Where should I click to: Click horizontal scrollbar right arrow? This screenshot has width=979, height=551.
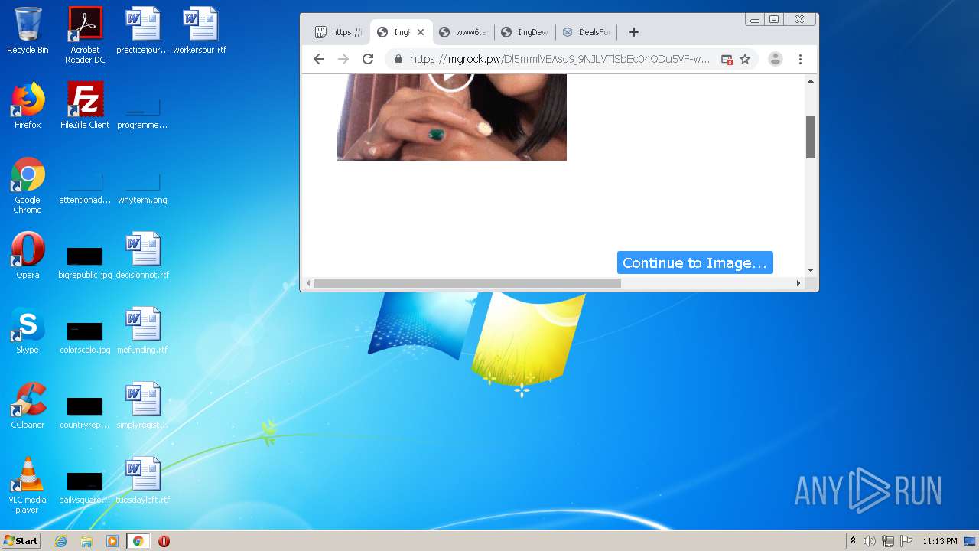coord(798,283)
